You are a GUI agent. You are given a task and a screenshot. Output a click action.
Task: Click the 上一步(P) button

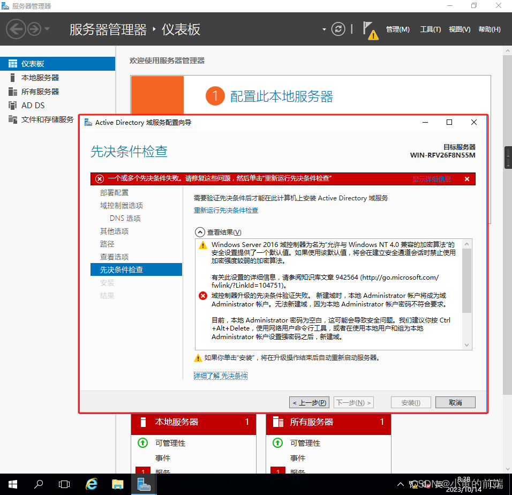pos(309,402)
